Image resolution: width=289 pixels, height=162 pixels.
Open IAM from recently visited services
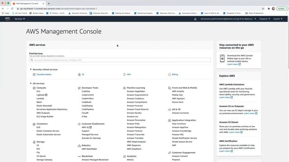click(x=128, y=74)
